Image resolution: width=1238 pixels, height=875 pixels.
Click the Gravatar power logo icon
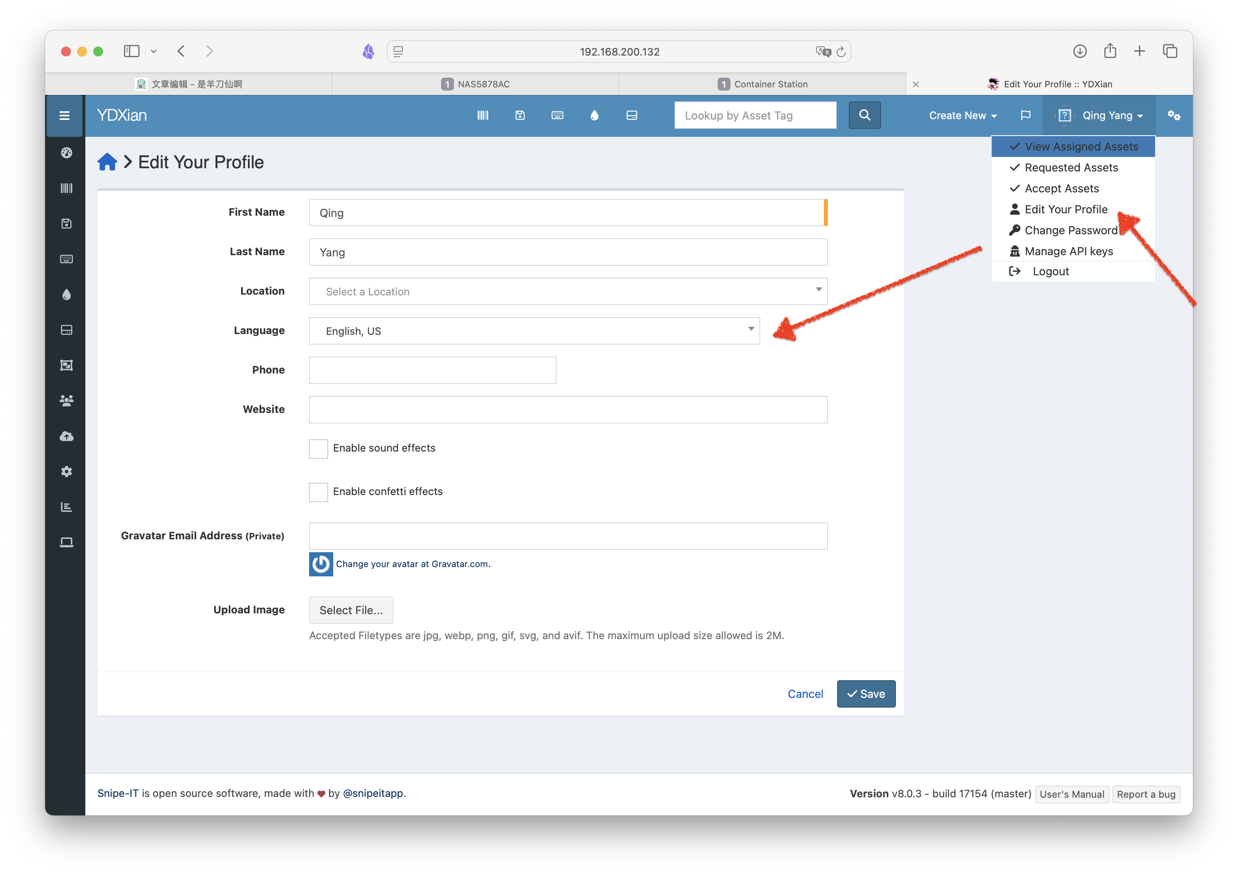point(321,564)
